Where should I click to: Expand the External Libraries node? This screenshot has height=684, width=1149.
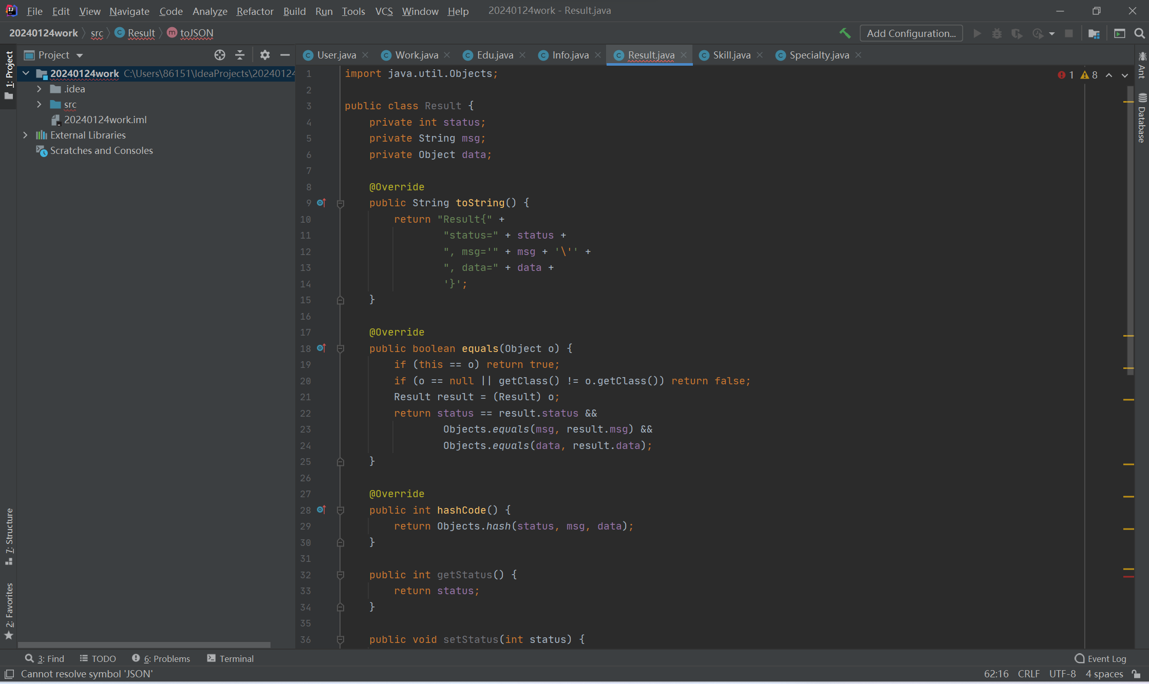coord(25,135)
